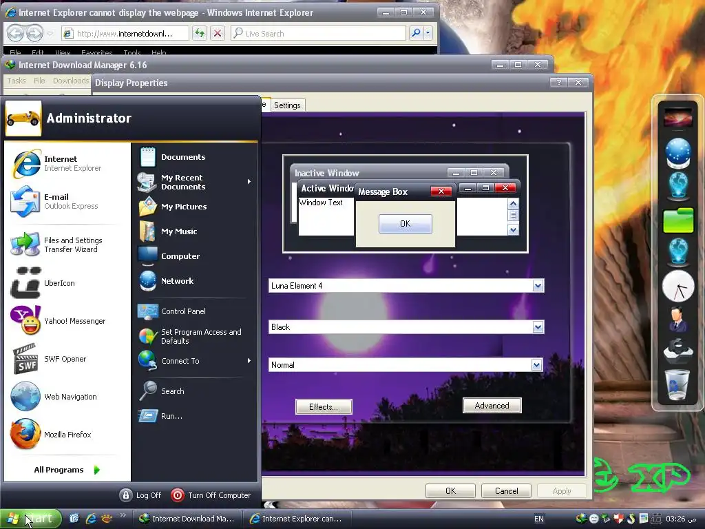Click the Administrator race car user picture
The width and height of the screenshot is (705, 529).
click(x=23, y=118)
